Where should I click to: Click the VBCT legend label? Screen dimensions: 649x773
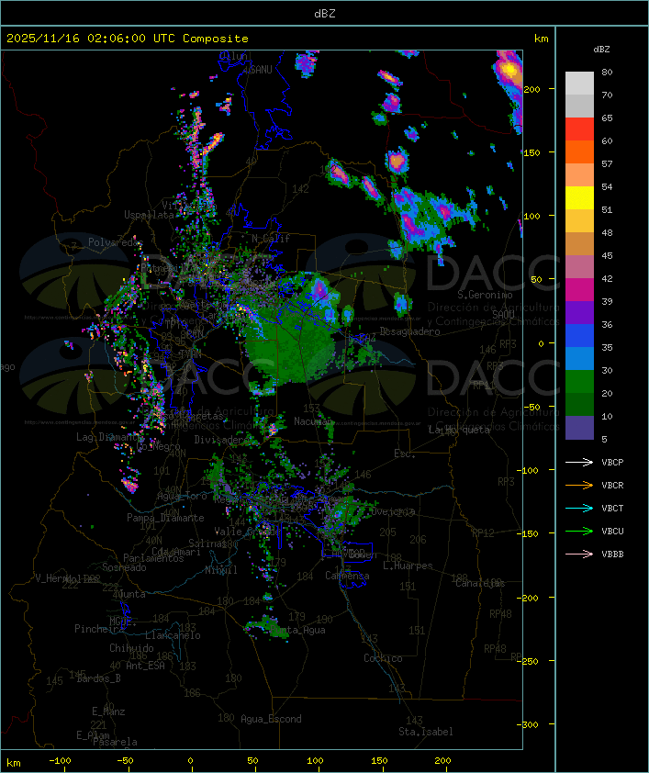coord(612,509)
